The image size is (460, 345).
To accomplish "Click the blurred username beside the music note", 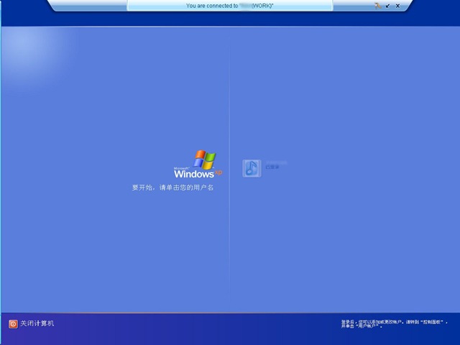I will pos(276,162).
